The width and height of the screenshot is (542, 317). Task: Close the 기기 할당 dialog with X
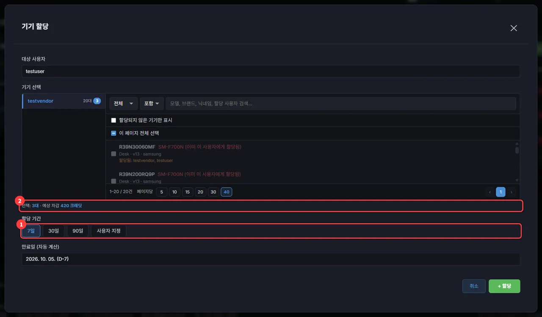point(514,28)
